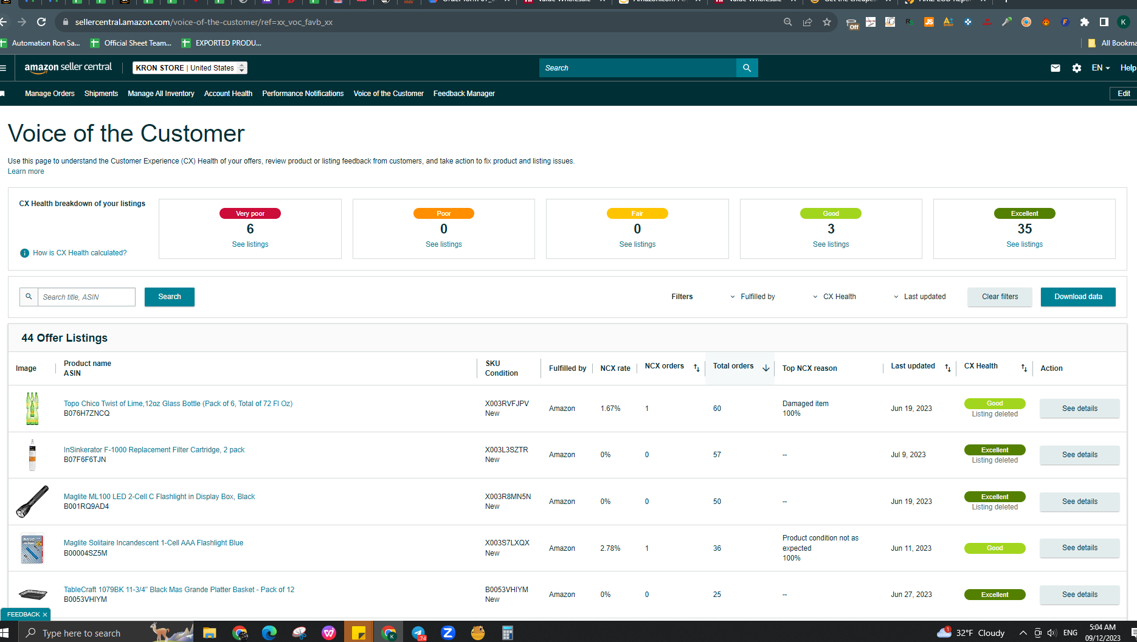Select Voice of the Customer in the nav bar

[x=389, y=94]
